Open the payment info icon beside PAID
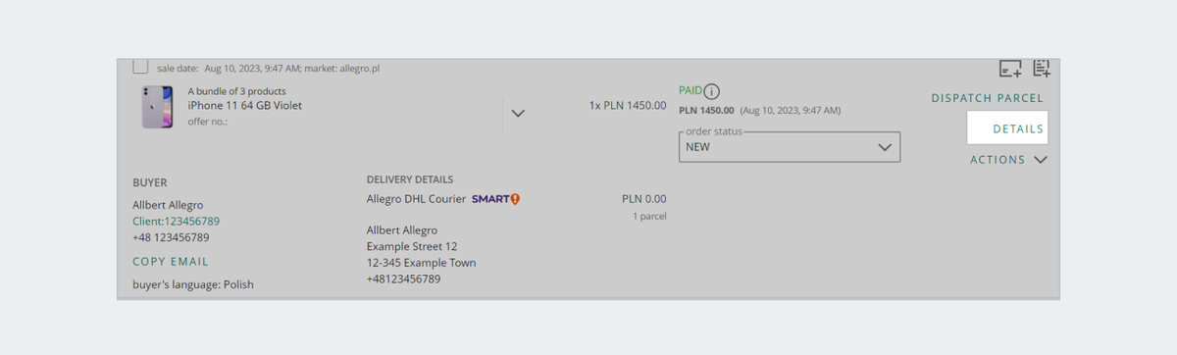1177x355 pixels. (x=713, y=91)
